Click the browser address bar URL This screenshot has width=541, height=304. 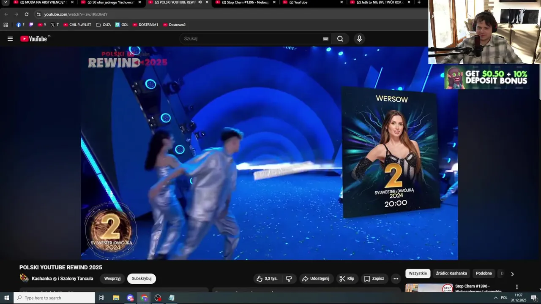click(x=76, y=14)
